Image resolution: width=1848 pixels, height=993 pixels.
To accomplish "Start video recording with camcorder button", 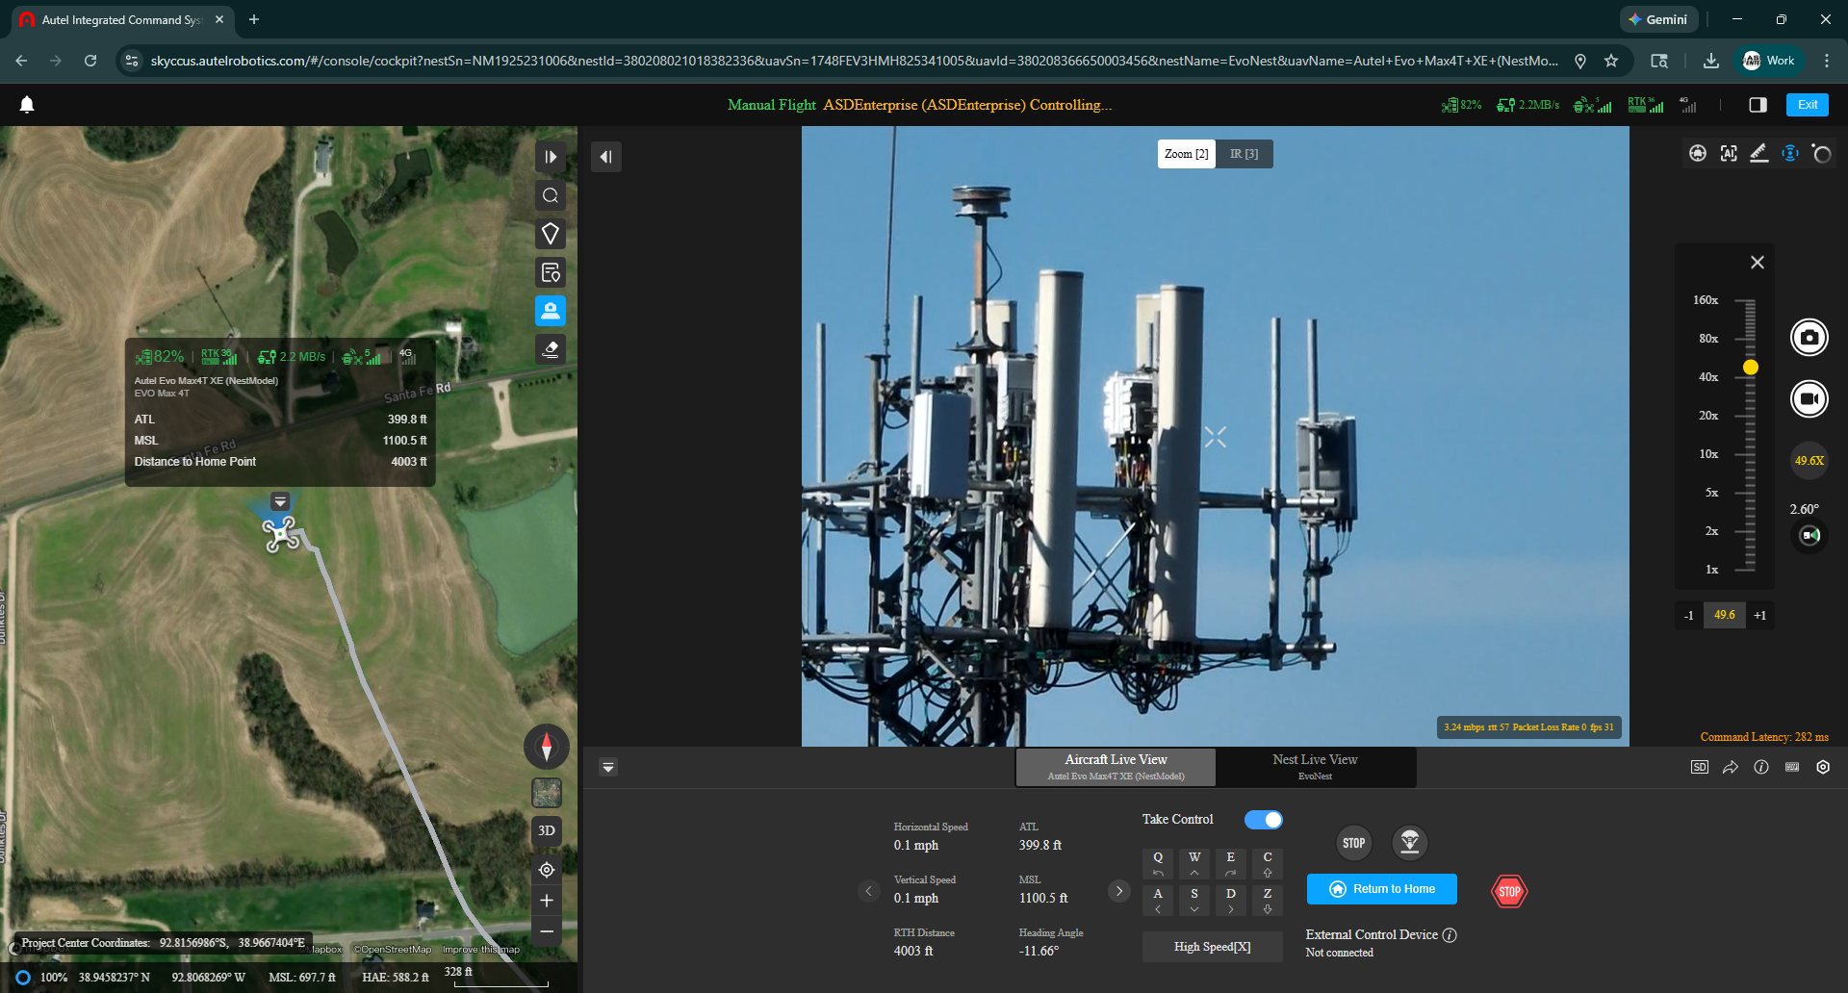I will pyautogui.click(x=1809, y=398).
